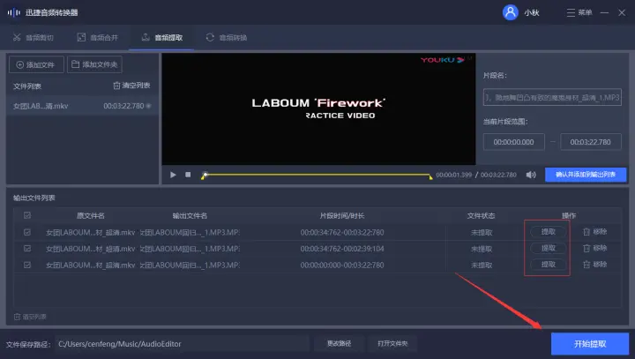This screenshot has width=635, height=359.
Task: Click the 添加文件夹 button
Action: pos(94,64)
